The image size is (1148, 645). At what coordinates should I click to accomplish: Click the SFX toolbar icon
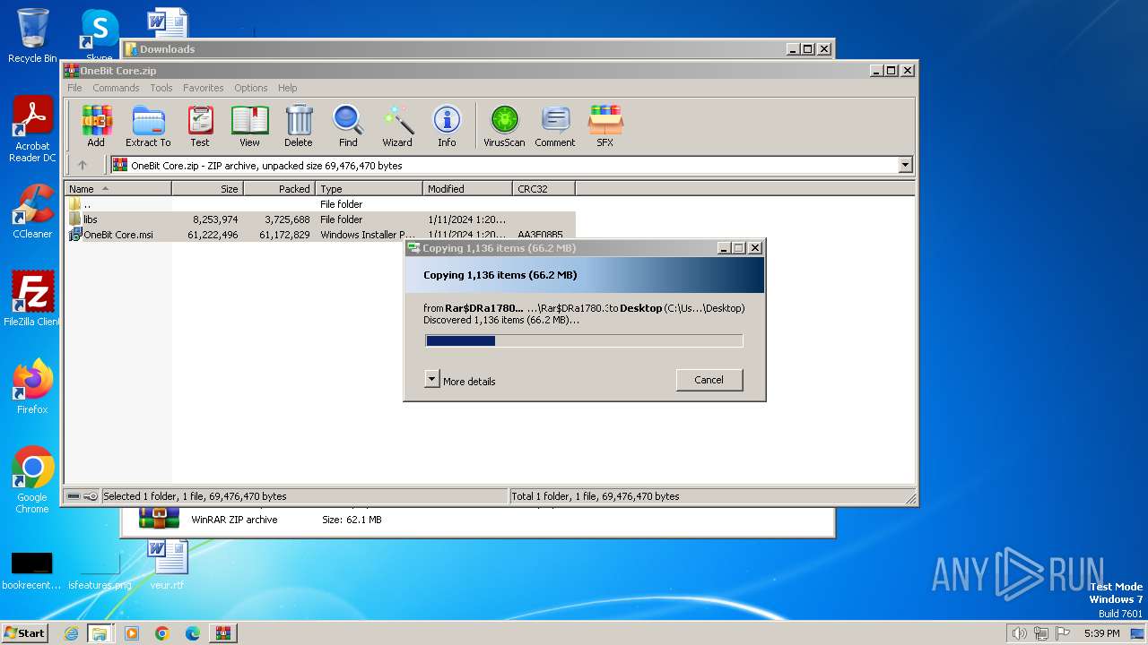[605, 126]
